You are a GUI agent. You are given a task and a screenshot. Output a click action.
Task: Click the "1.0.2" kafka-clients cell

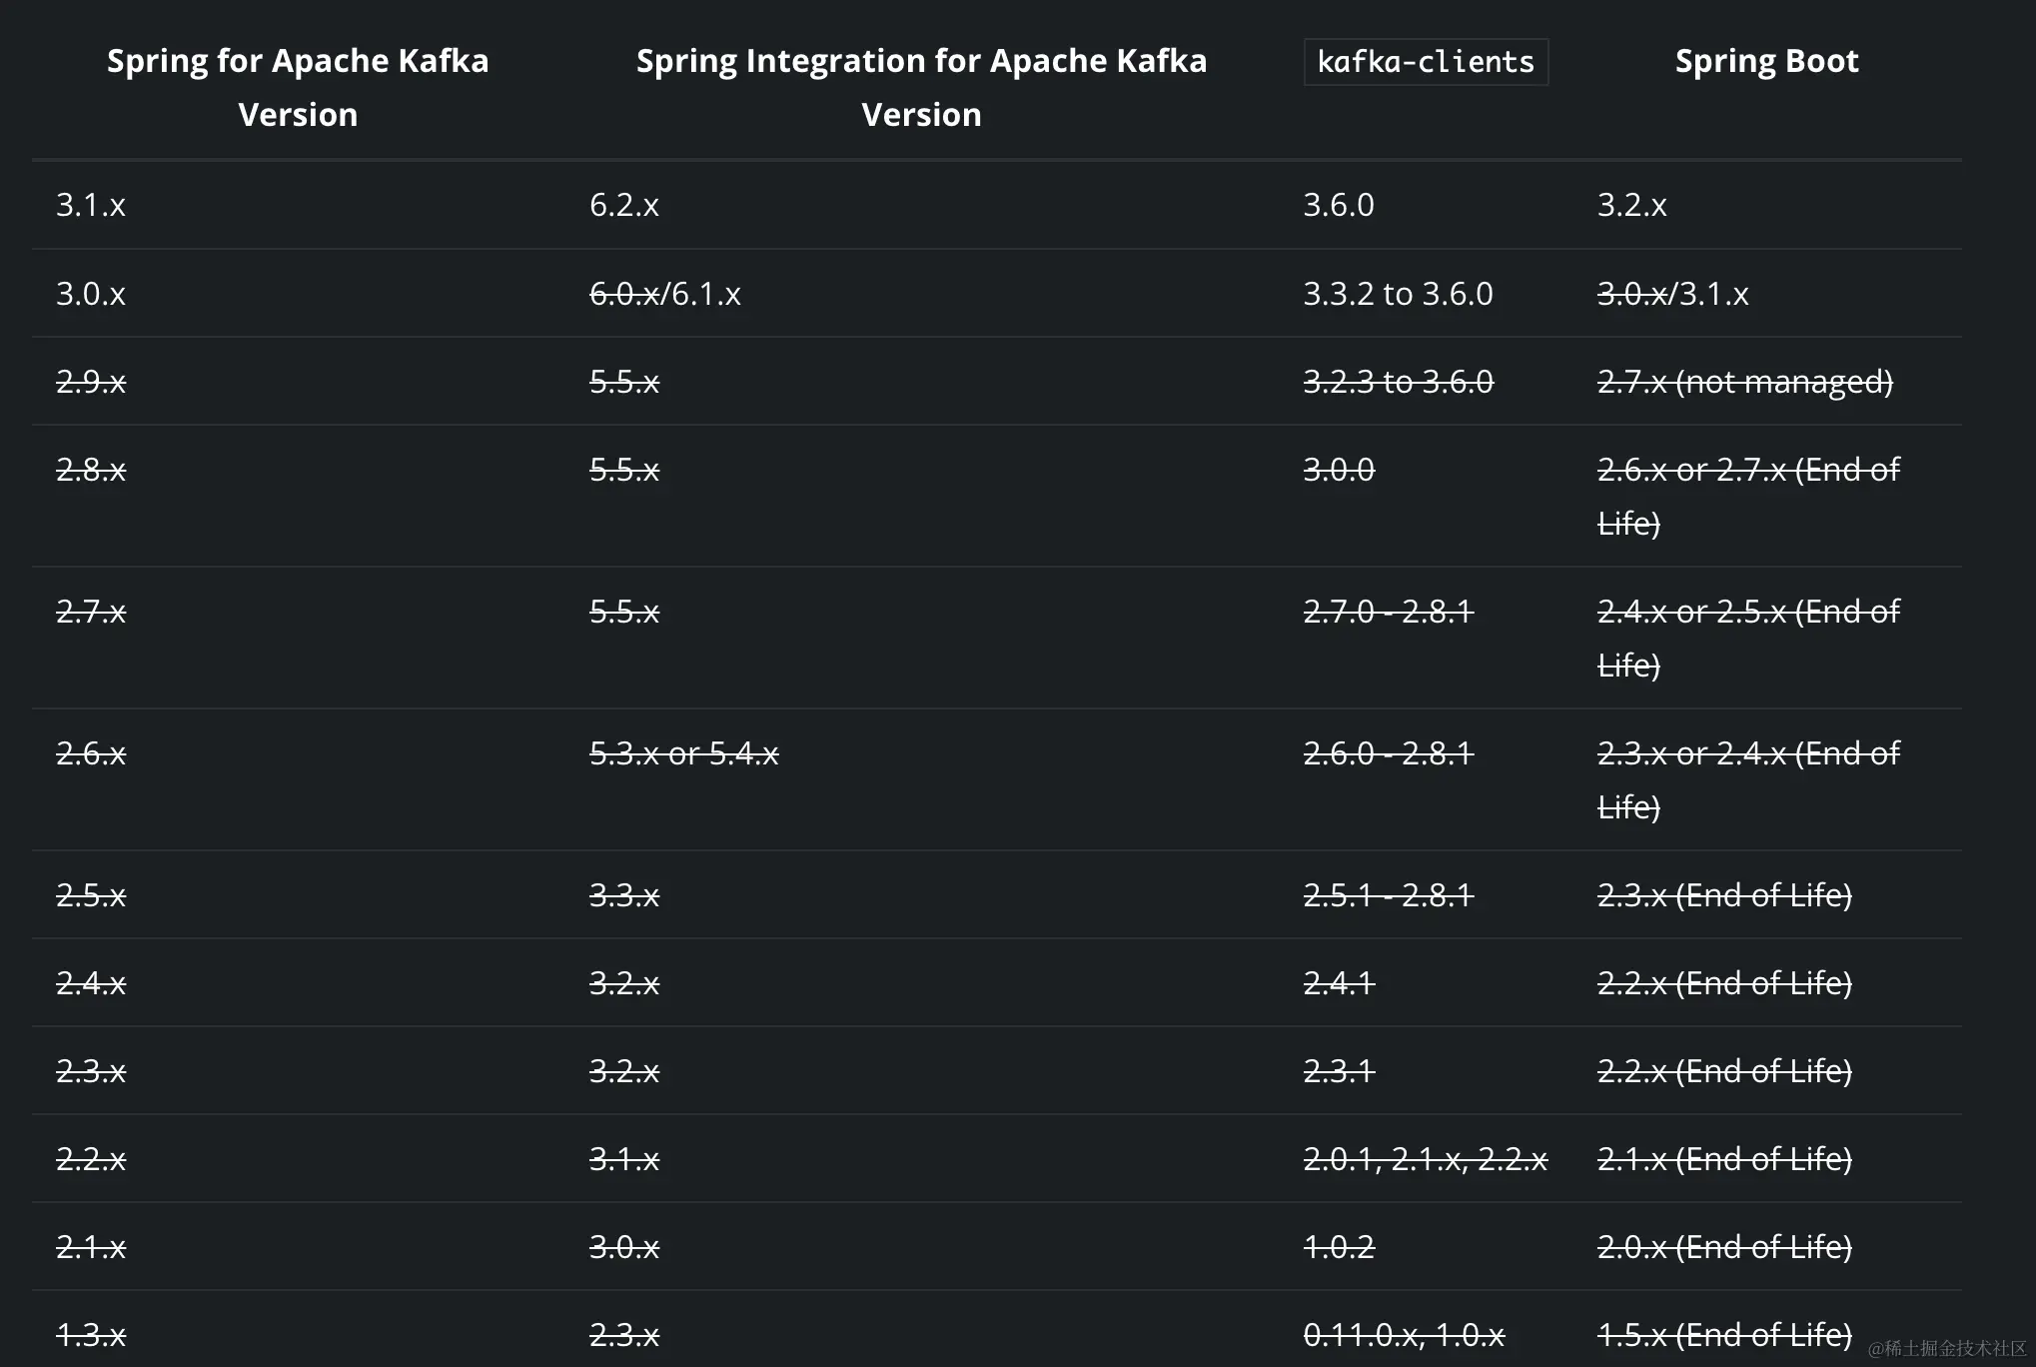[x=1339, y=1247]
